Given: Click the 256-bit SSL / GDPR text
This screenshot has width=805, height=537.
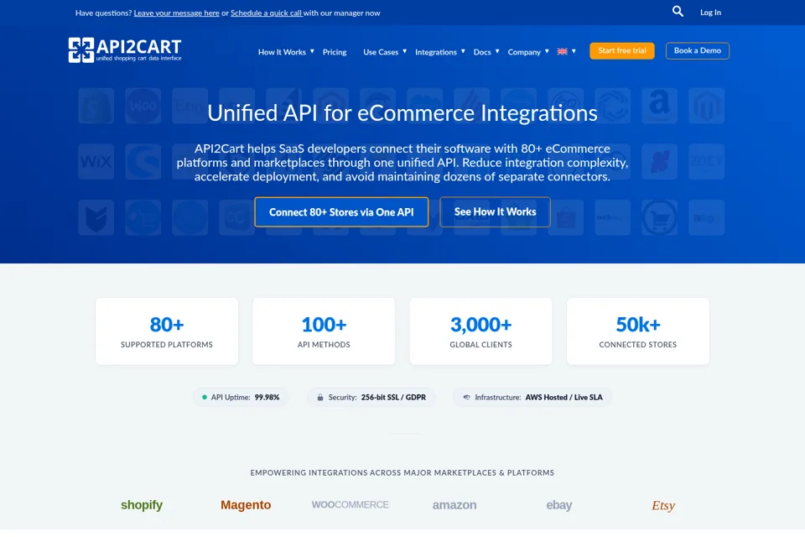Looking at the screenshot, I should (x=393, y=397).
